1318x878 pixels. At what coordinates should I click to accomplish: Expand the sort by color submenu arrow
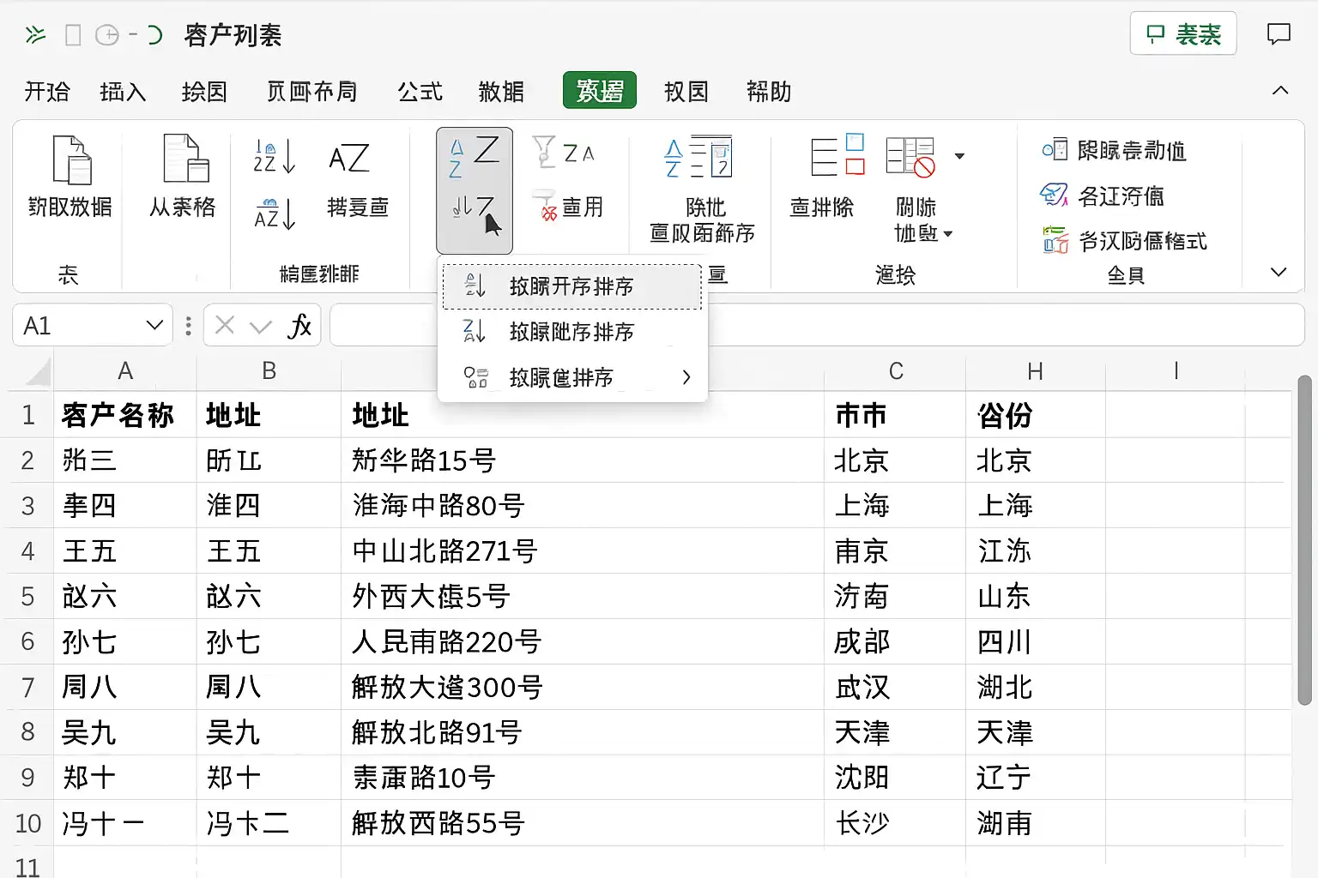click(x=686, y=377)
